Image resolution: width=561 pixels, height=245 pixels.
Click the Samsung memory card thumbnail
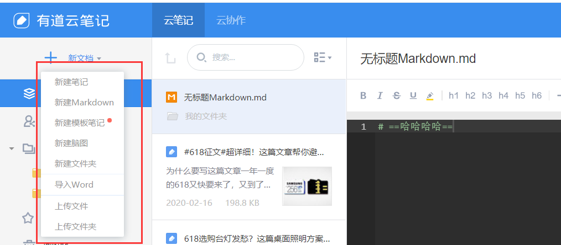307,186
